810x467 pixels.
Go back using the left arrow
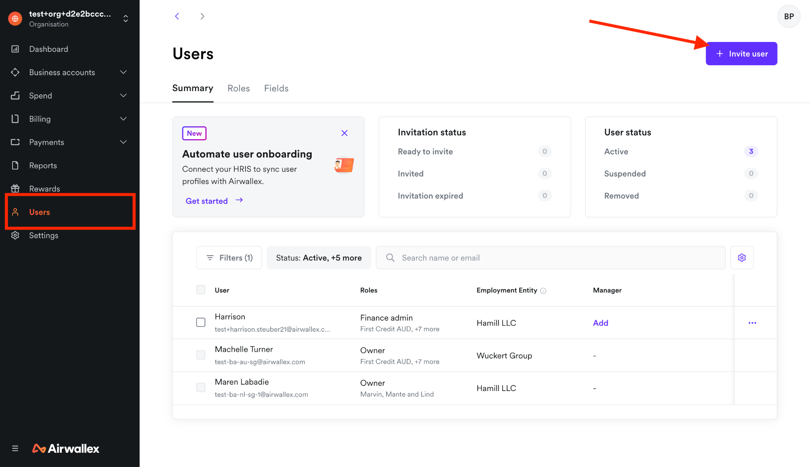[177, 16]
